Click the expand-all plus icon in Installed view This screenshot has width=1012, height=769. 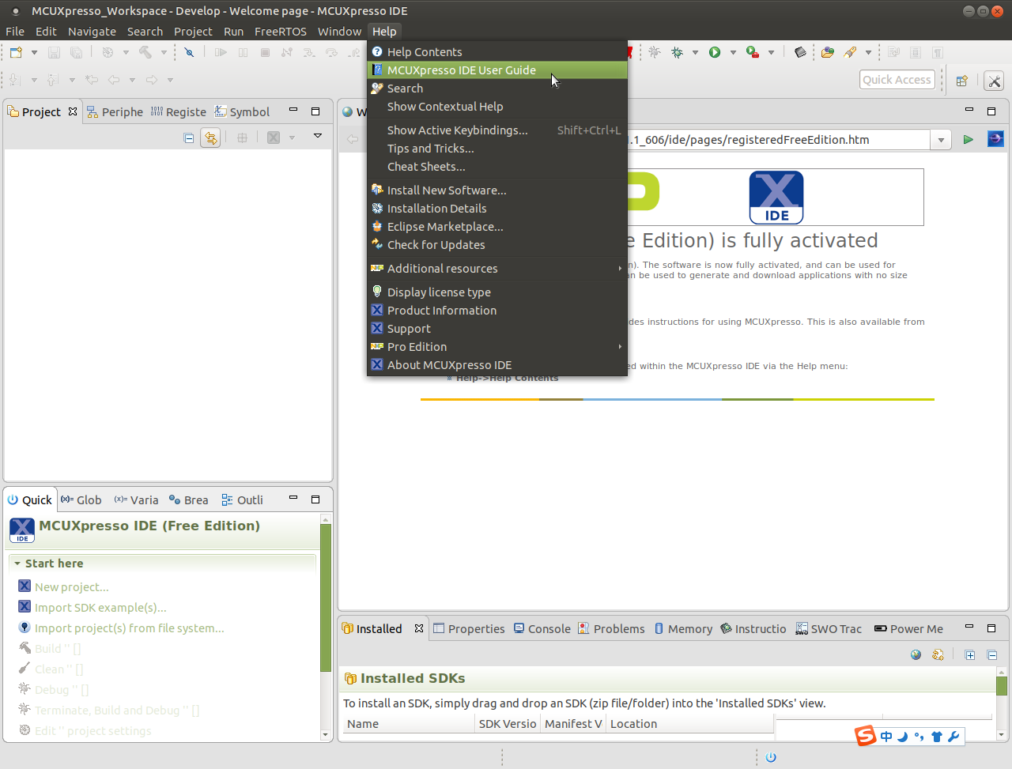[x=970, y=654]
